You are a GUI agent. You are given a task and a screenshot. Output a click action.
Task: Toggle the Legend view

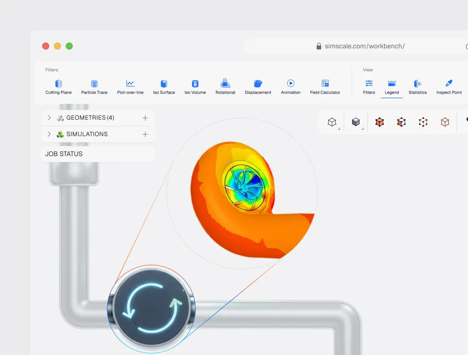coord(392,87)
